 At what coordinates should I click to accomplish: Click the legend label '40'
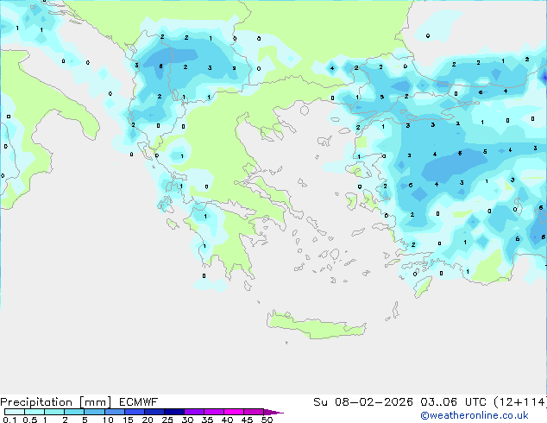pos(227,420)
